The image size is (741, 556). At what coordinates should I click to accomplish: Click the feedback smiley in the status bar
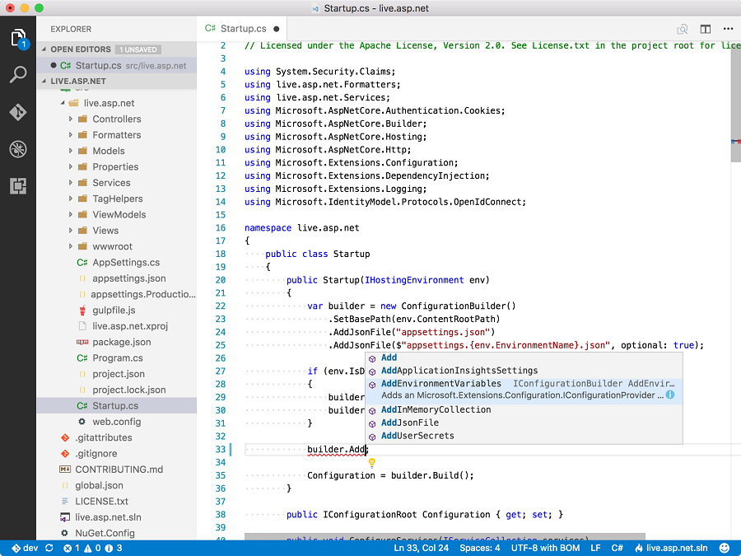pyautogui.click(x=724, y=547)
